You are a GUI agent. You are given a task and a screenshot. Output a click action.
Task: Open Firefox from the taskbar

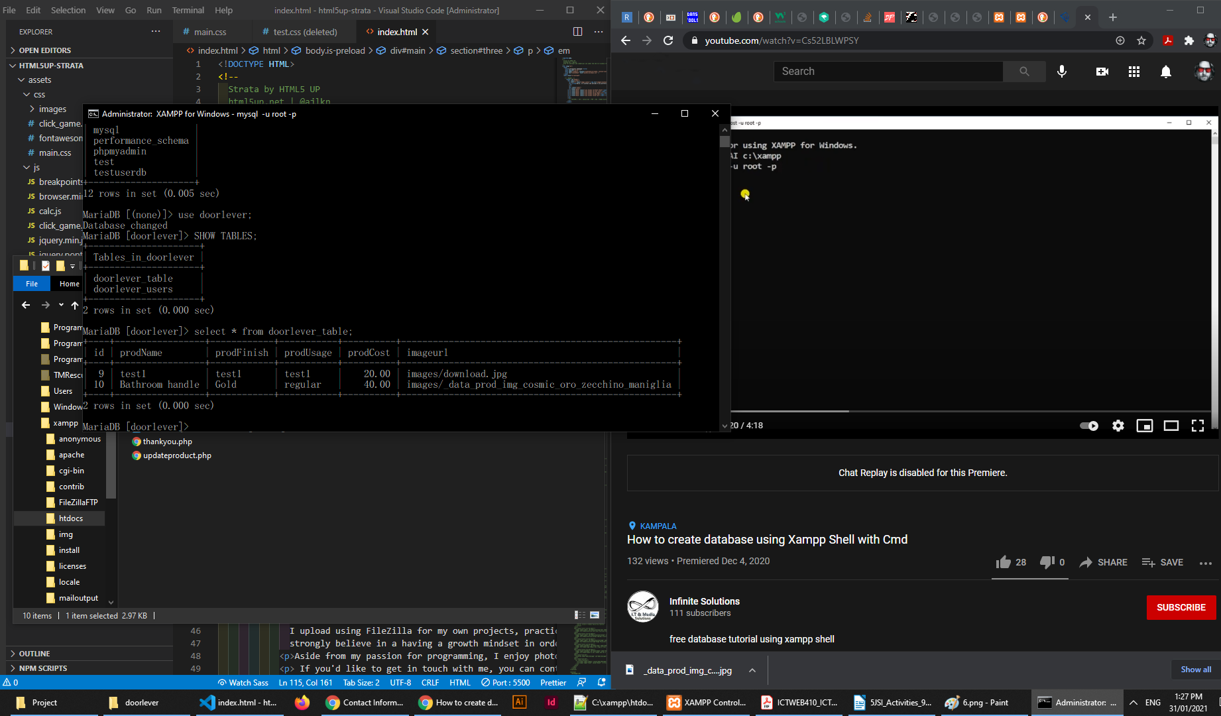point(302,703)
